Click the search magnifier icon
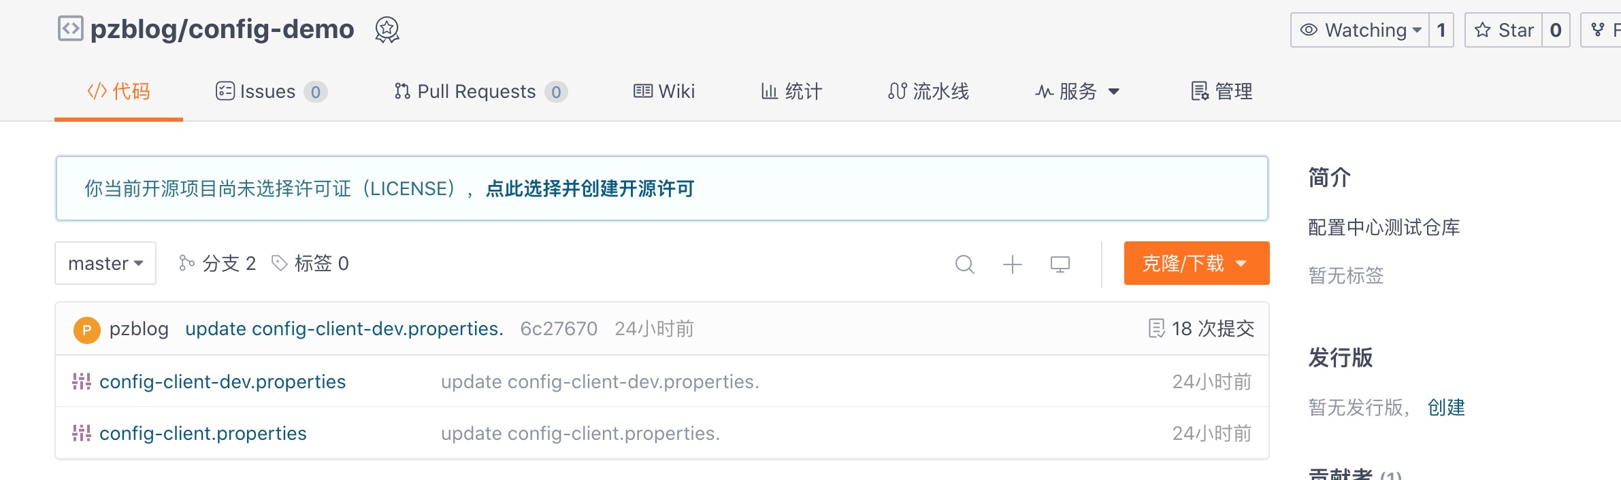This screenshot has width=1621, height=480. (x=964, y=264)
